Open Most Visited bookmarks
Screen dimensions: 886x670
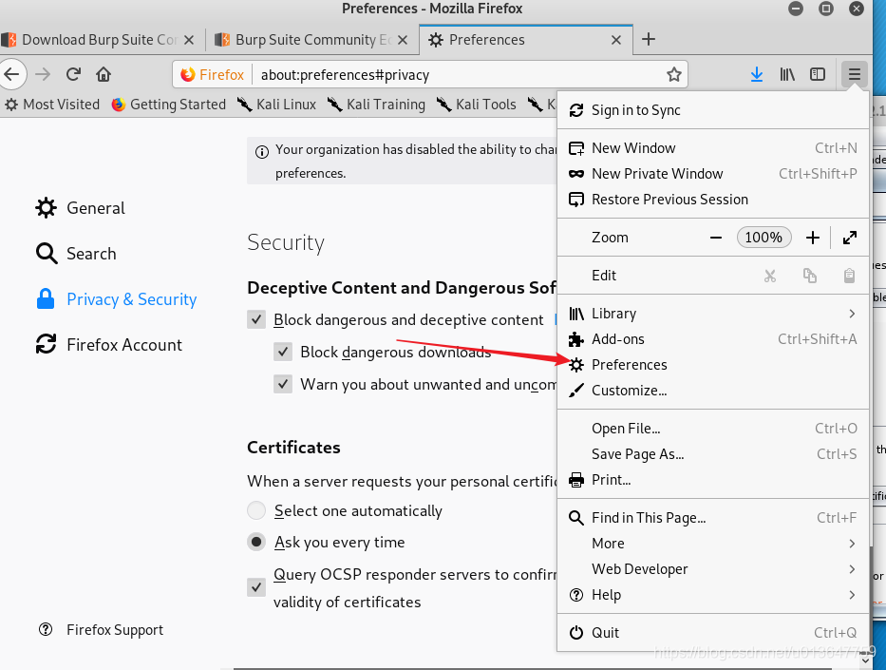coord(52,105)
